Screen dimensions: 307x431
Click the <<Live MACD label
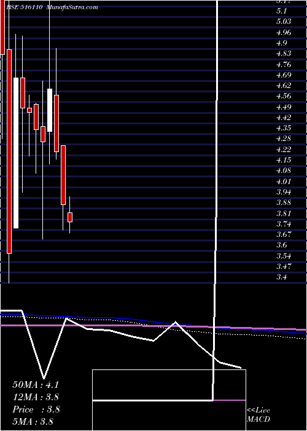pyautogui.click(x=258, y=415)
